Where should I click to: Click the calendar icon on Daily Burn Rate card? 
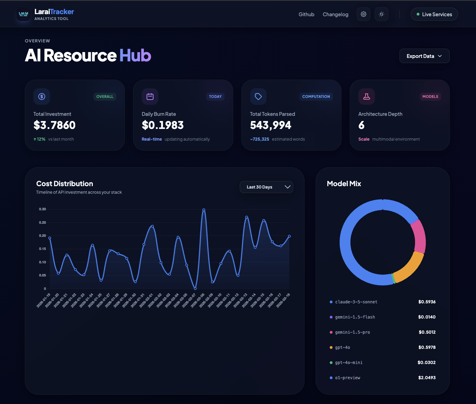click(x=150, y=97)
